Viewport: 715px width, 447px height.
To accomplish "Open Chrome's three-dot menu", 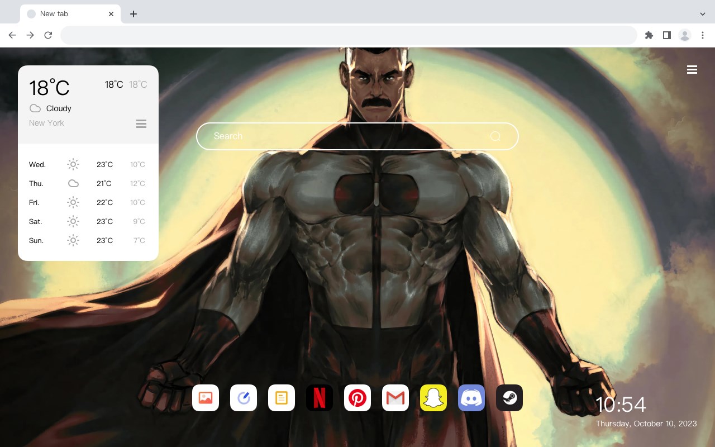I will (x=703, y=35).
